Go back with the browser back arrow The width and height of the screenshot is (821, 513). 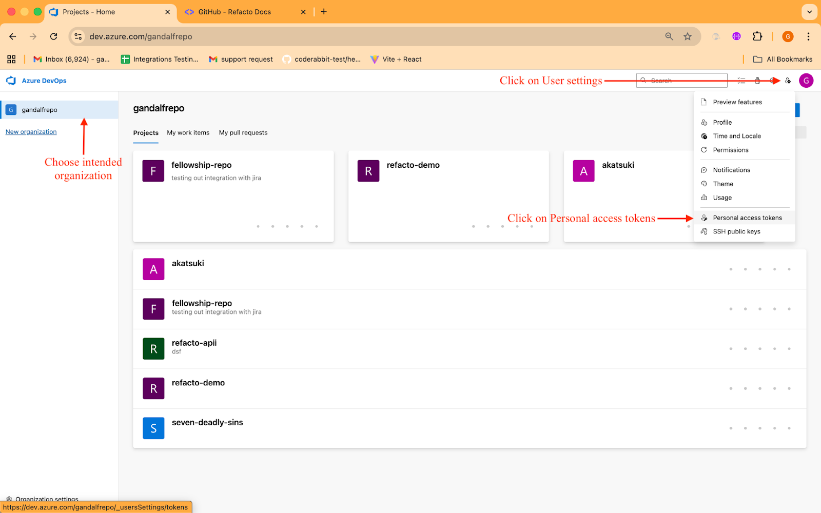click(x=13, y=36)
